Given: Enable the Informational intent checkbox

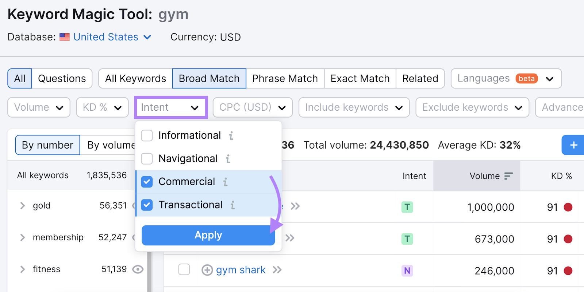Looking at the screenshot, I should (x=147, y=135).
